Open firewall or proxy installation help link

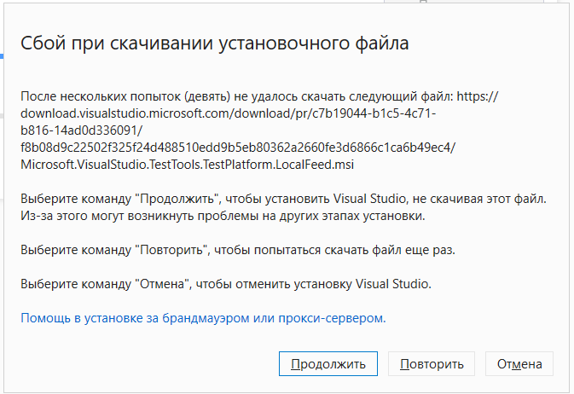point(203,318)
